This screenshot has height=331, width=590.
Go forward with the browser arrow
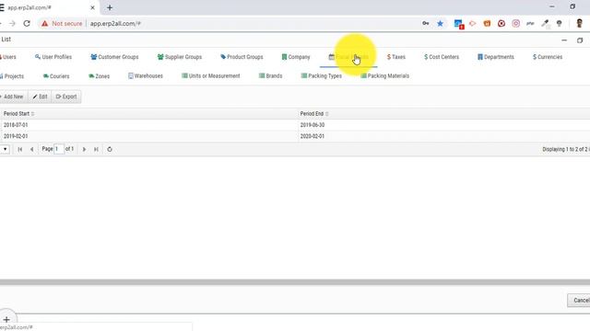pos(12,23)
